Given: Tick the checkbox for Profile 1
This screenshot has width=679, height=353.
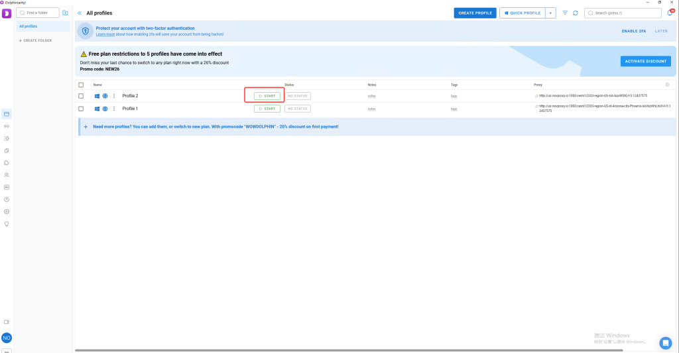Looking at the screenshot, I should coord(81,109).
